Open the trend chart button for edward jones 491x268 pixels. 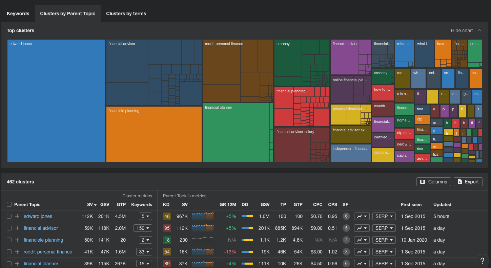click(362, 217)
